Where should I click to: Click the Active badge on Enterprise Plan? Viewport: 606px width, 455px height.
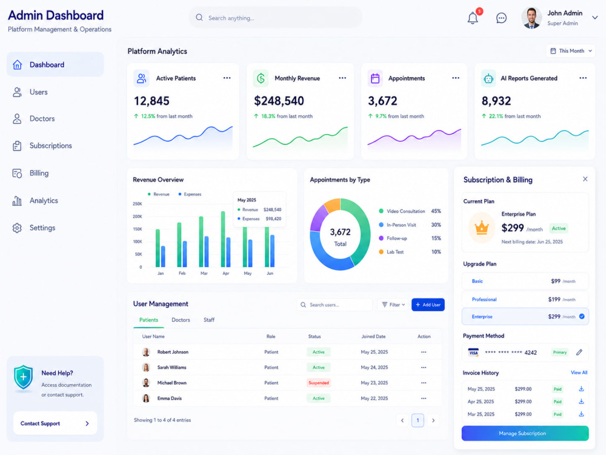[559, 228]
